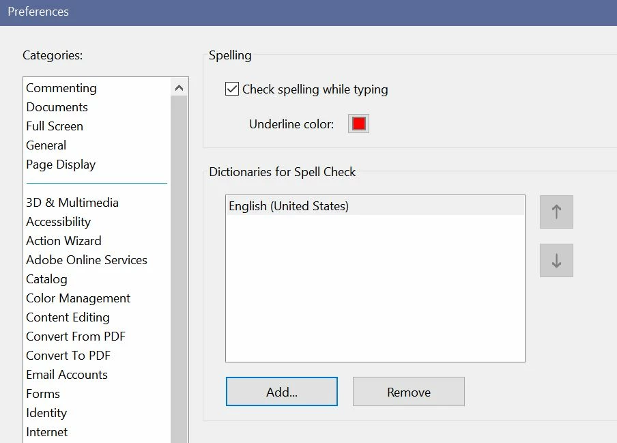This screenshot has width=617, height=443.
Task: Click the Remove dictionary button
Action: click(x=408, y=391)
